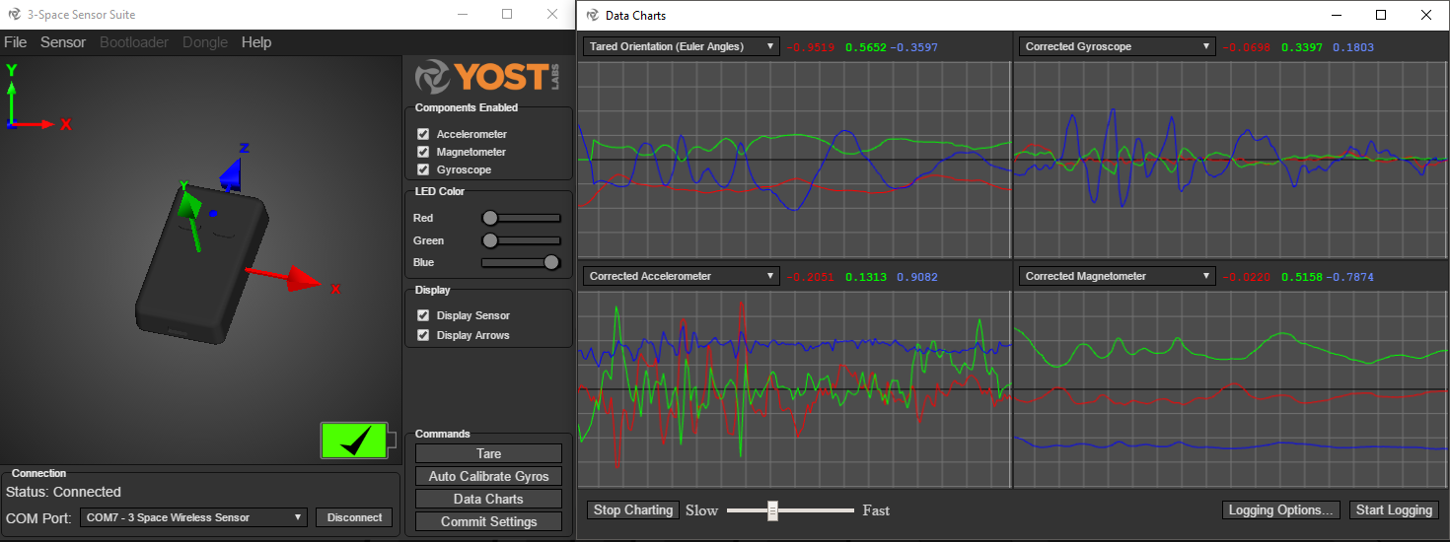Open the Sensor menu
The height and width of the screenshot is (542, 1450).
pos(63,42)
